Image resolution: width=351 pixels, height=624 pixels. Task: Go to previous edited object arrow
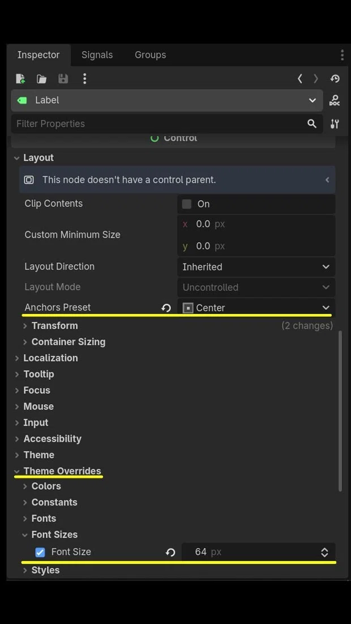300,78
